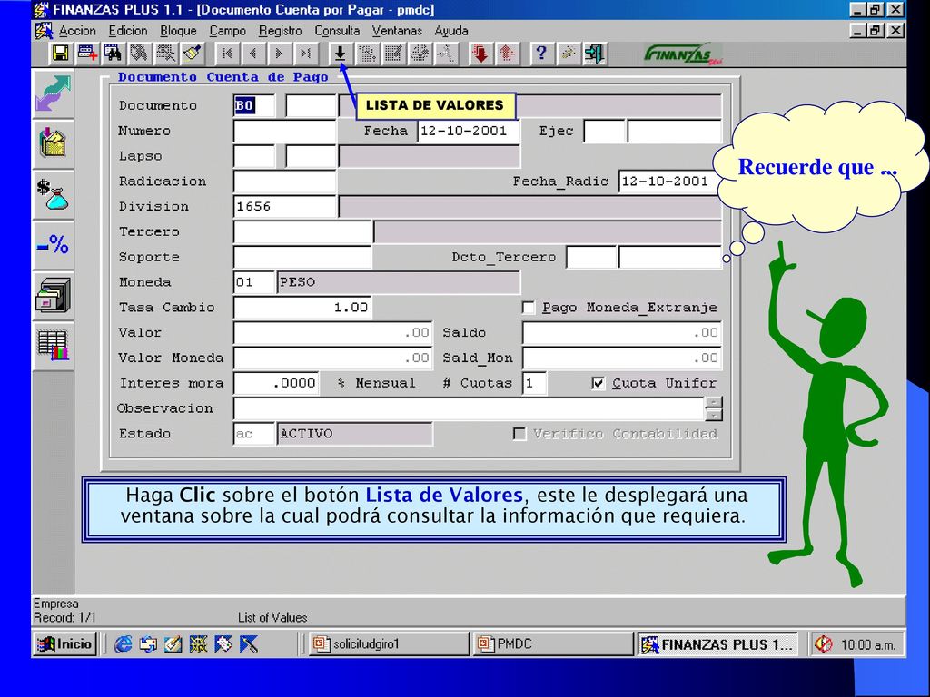Click the red down arrow toolbar icon
Viewport: 930px width, 697px height.
(480, 54)
